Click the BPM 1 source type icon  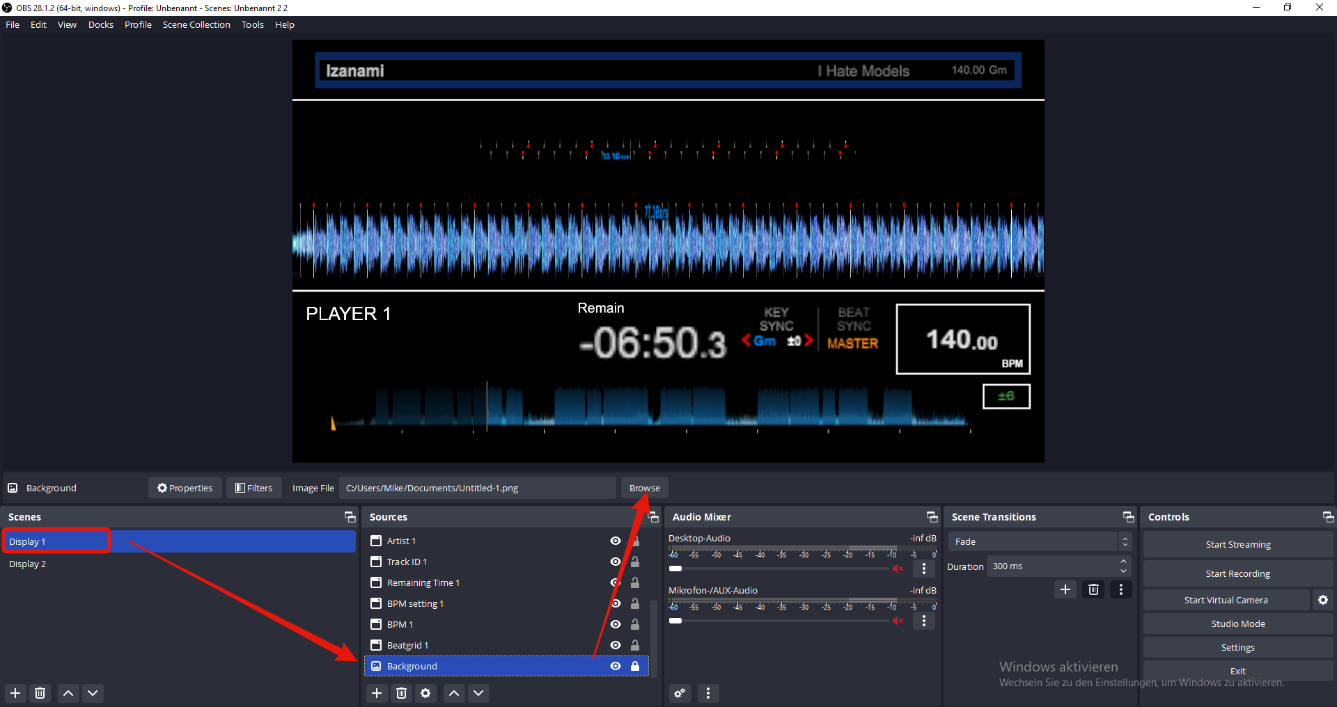point(376,624)
